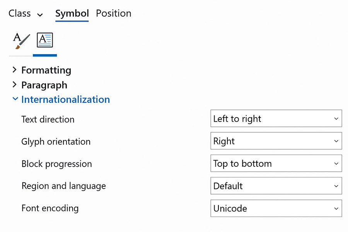Image resolution: width=348 pixels, height=232 pixels.
Task: Click the Top to bottom value field
Action: point(276,163)
